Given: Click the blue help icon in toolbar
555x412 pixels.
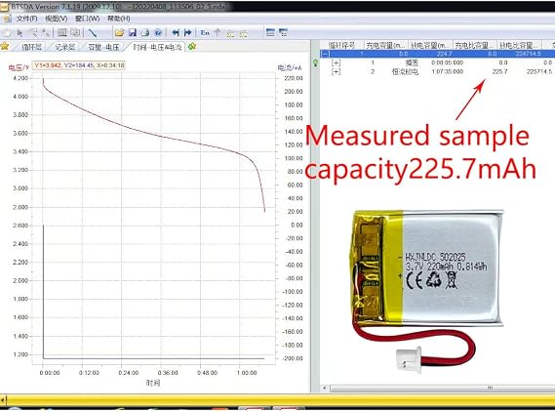Looking at the screenshot, I should (158, 32).
